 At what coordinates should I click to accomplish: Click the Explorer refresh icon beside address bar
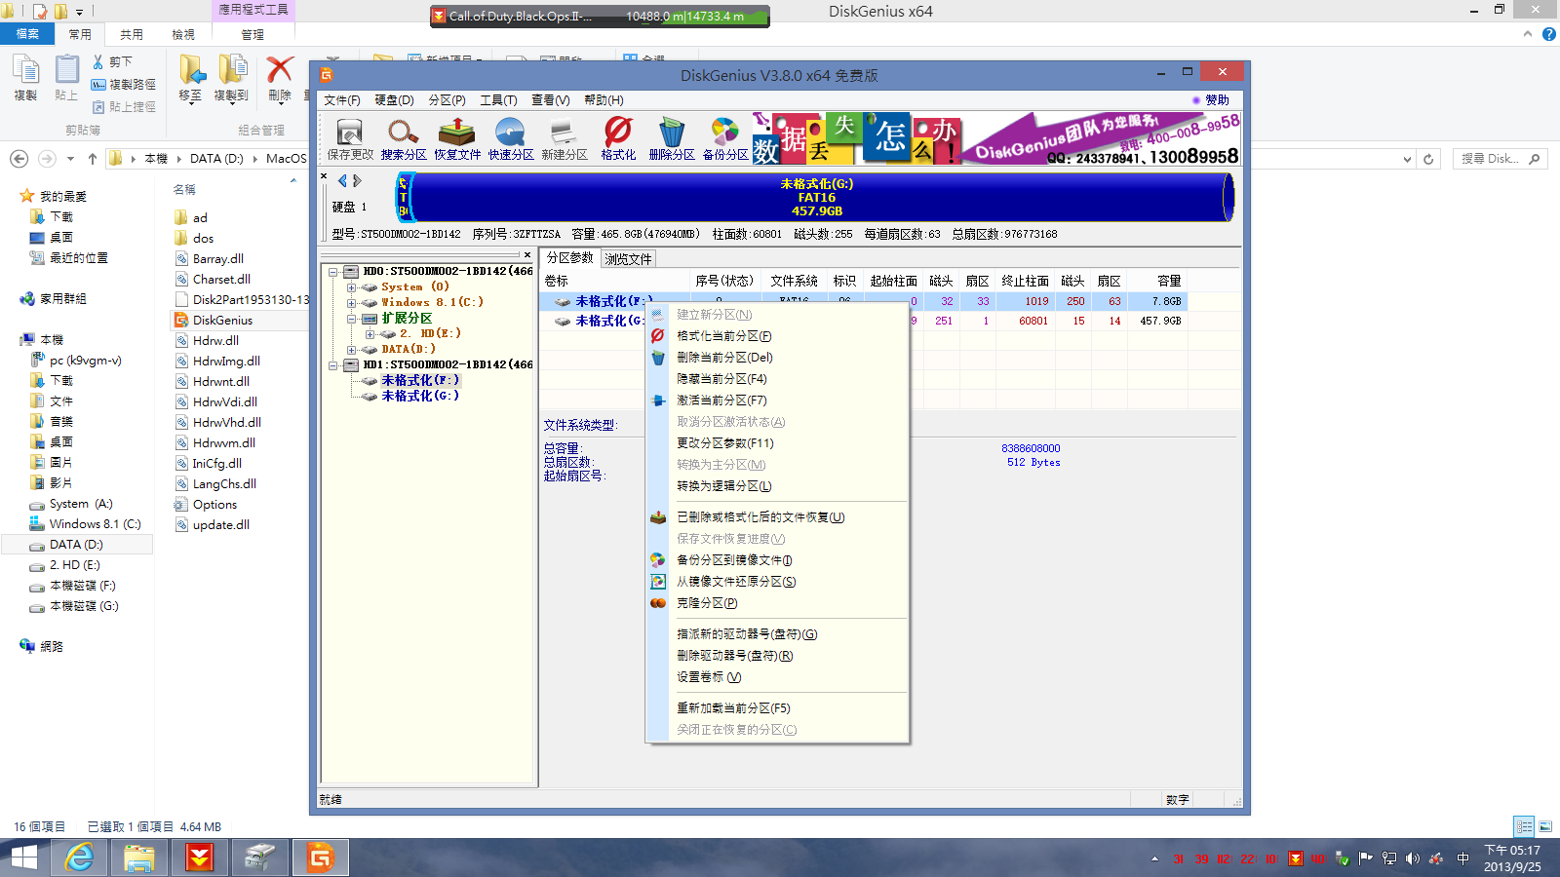click(x=1428, y=159)
